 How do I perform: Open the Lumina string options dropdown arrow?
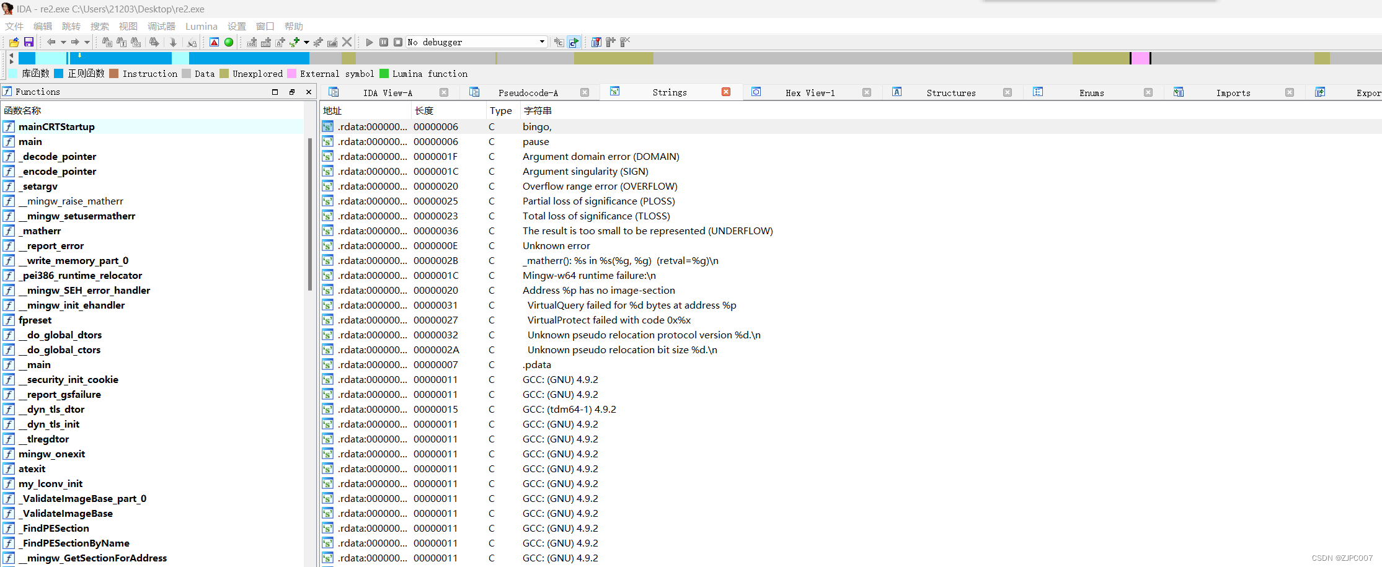point(306,42)
